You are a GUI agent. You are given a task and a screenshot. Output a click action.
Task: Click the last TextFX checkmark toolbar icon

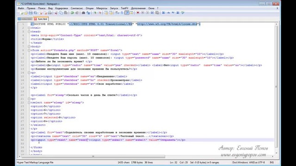pos(183,13)
